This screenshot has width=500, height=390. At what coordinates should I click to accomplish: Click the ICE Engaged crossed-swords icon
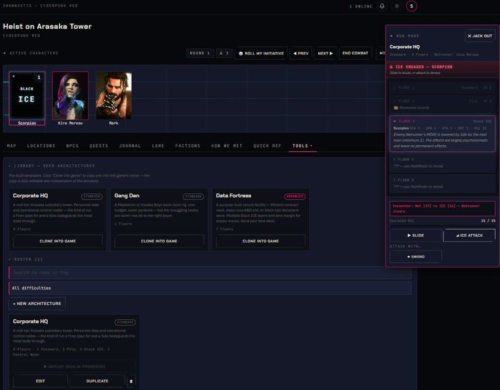click(391, 67)
